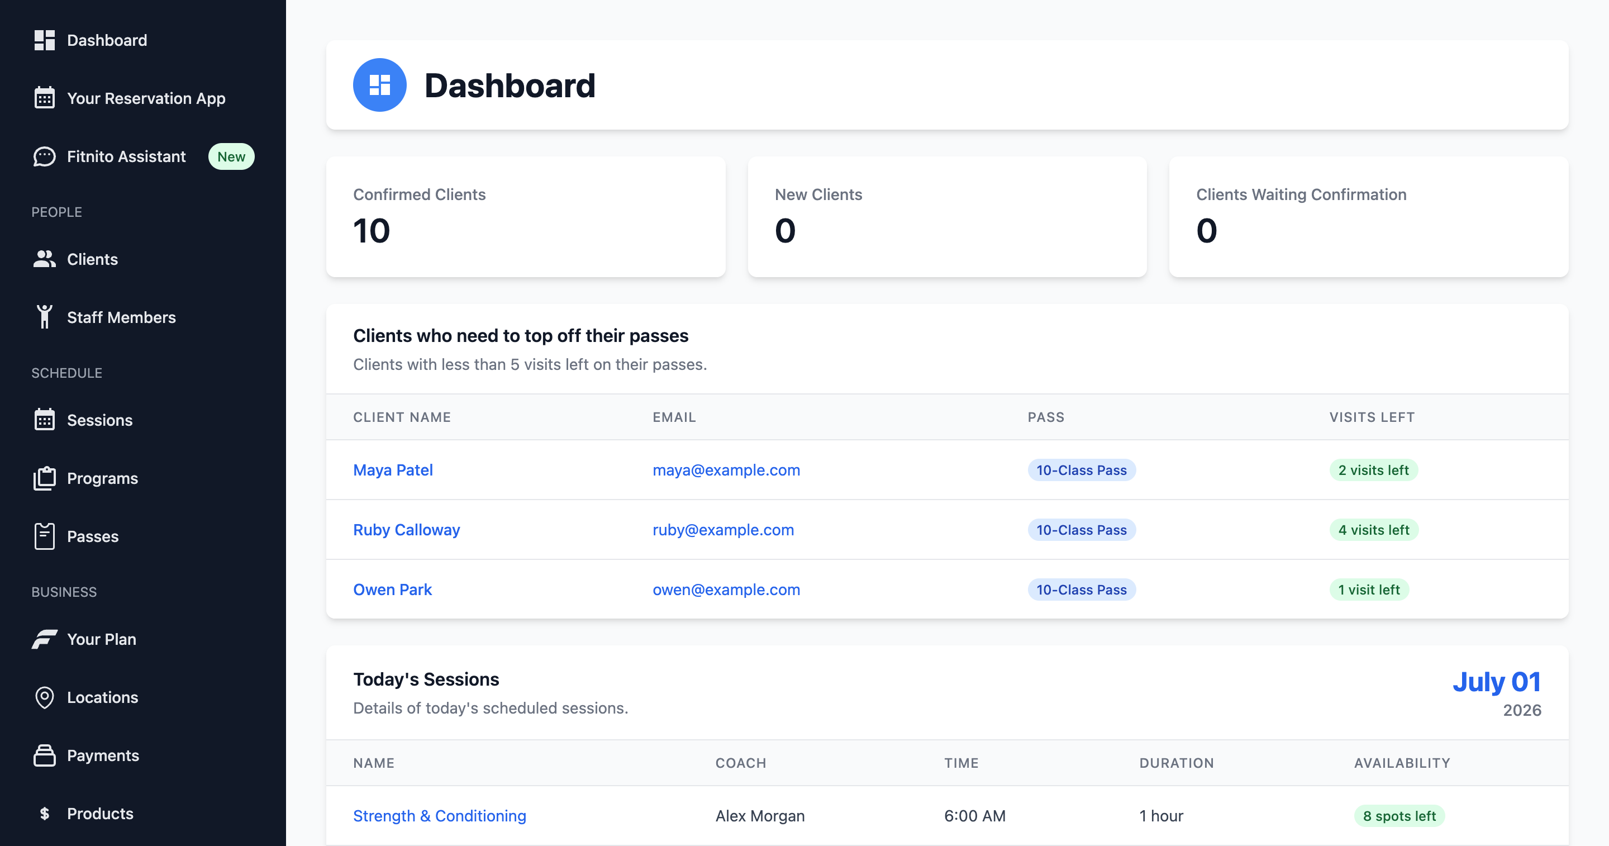Open Owen Park's client profile
1609x846 pixels.
tap(392, 589)
